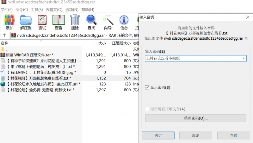Click size value 1,297 in list

pyautogui.click(x=101, y=90)
